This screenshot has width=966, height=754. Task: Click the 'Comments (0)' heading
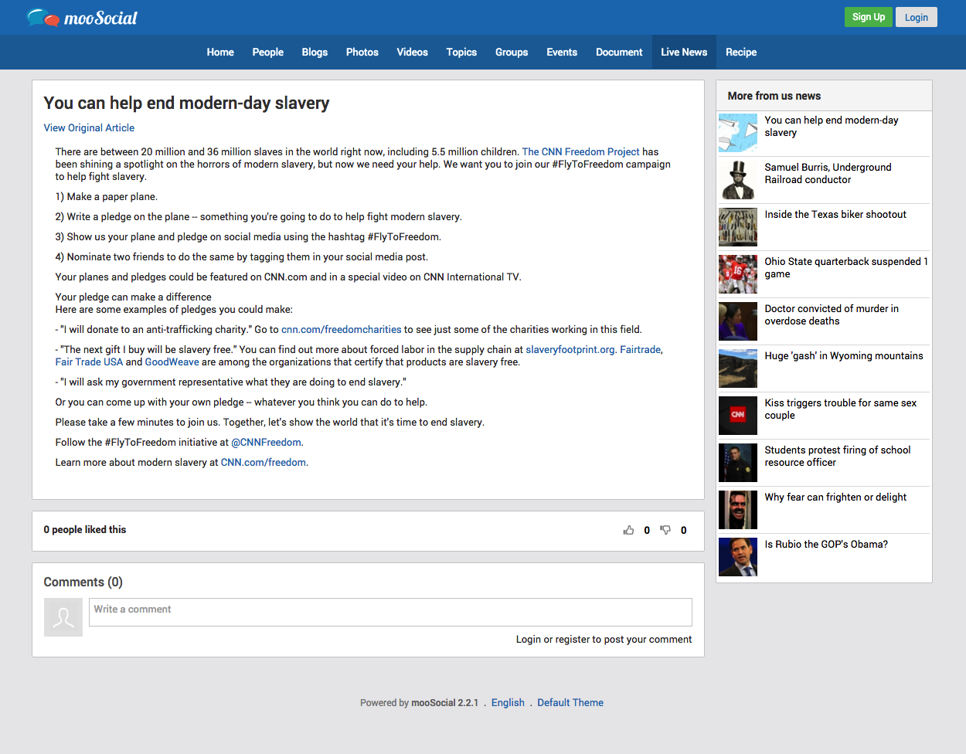click(83, 582)
